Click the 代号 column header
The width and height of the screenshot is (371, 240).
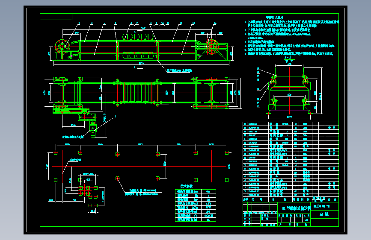[x=257, y=200]
